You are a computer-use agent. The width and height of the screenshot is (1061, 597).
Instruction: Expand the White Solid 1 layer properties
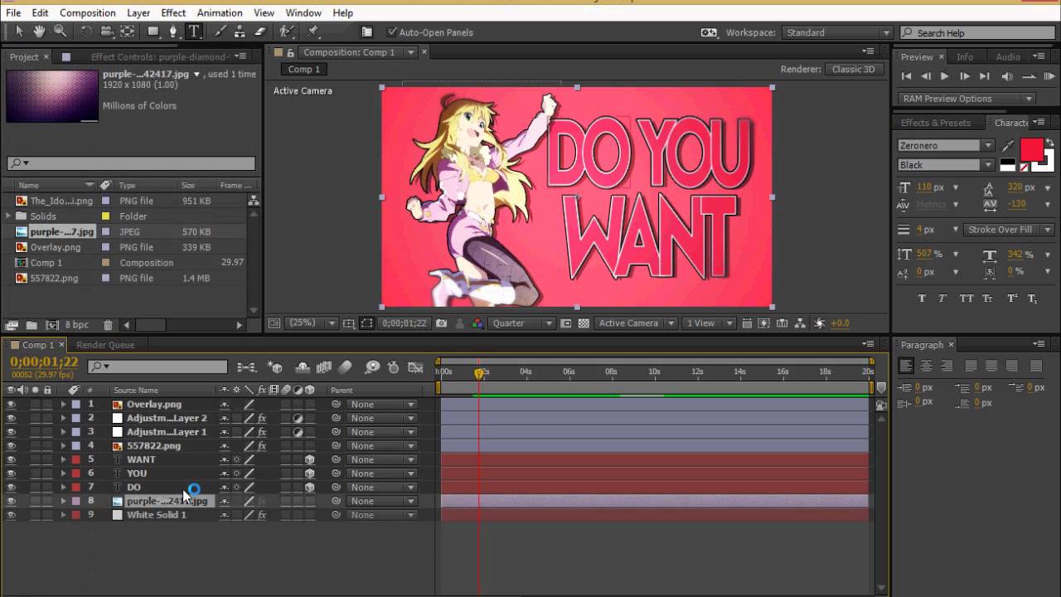[x=63, y=515]
